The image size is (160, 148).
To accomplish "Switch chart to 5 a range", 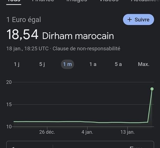I will click(x=118, y=64).
